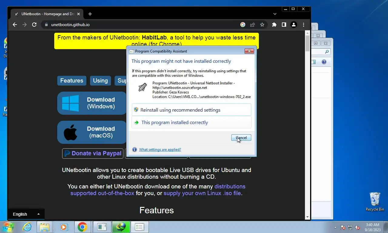Screen dimensions: 388x233
Task: Open the Chrome three-dot menu
Action: click(x=303, y=25)
